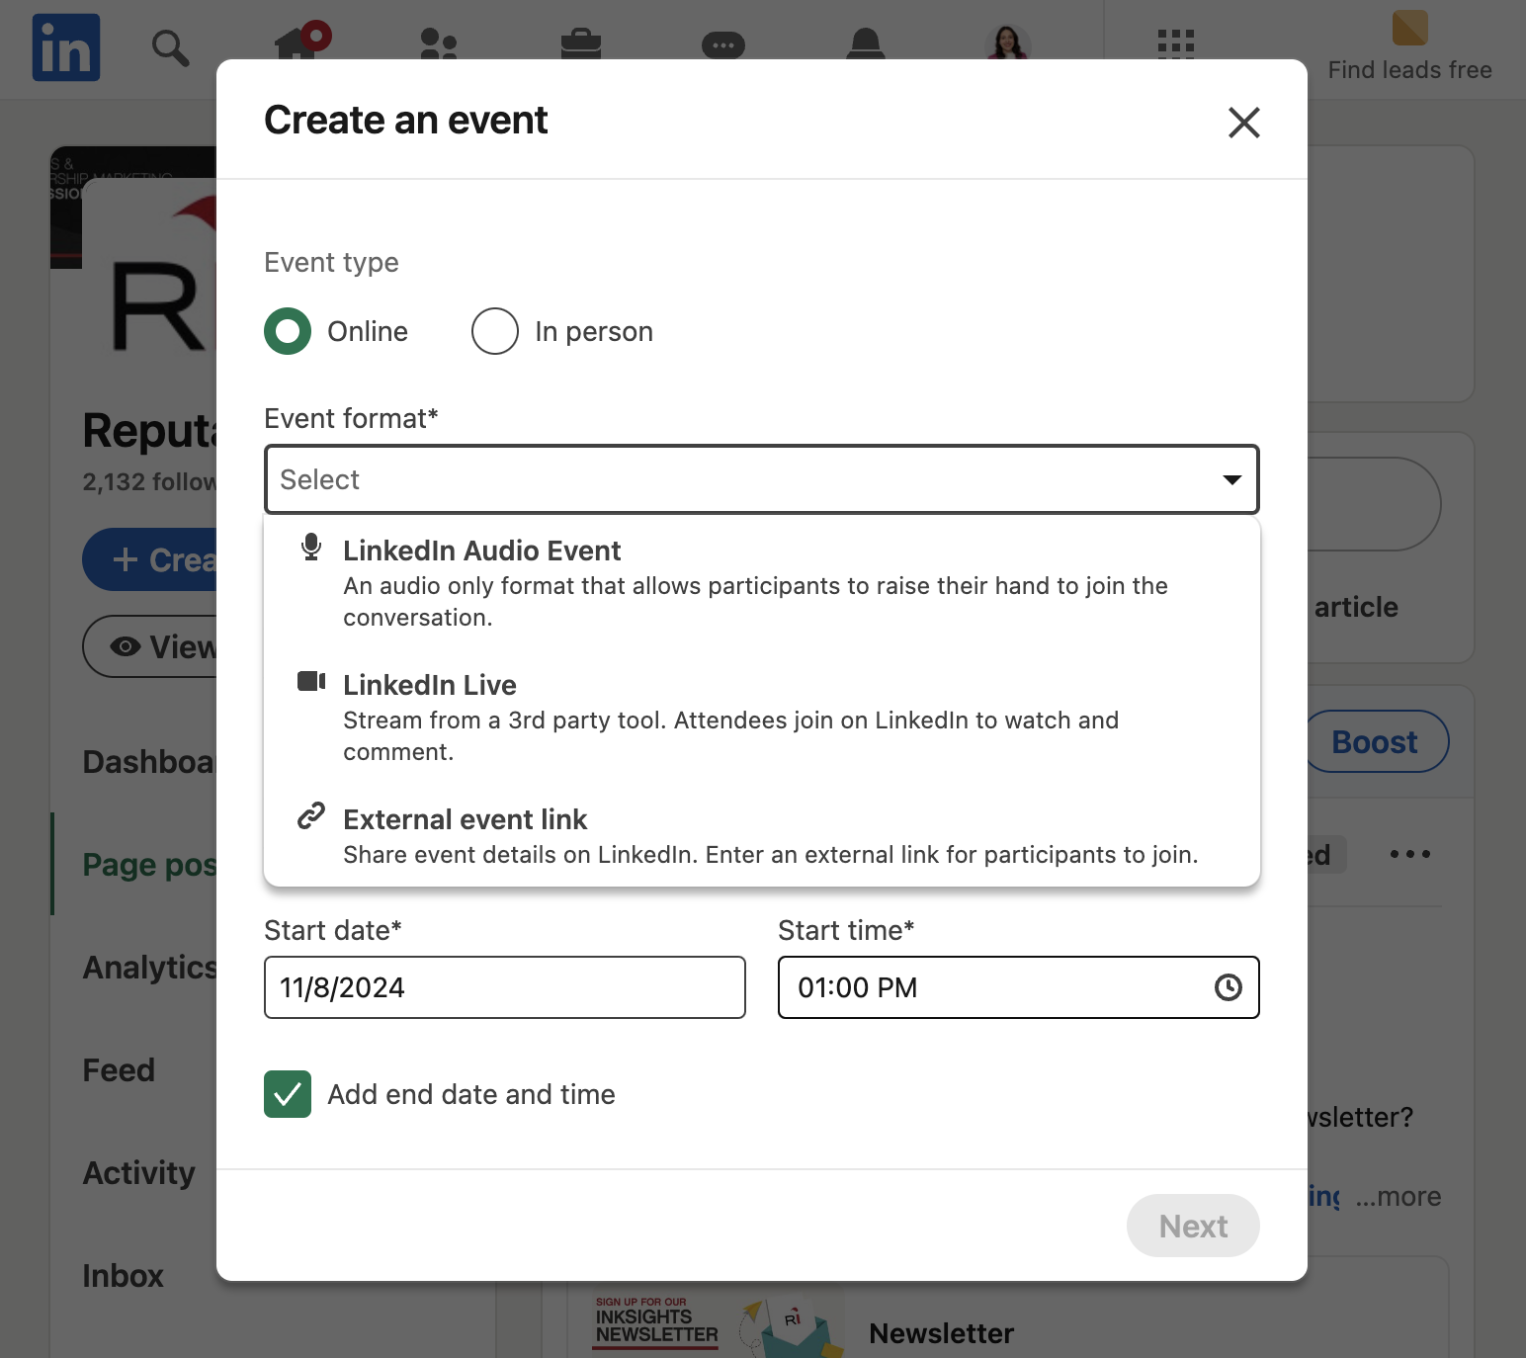Click the Newsletter heading text

point(941,1333)
